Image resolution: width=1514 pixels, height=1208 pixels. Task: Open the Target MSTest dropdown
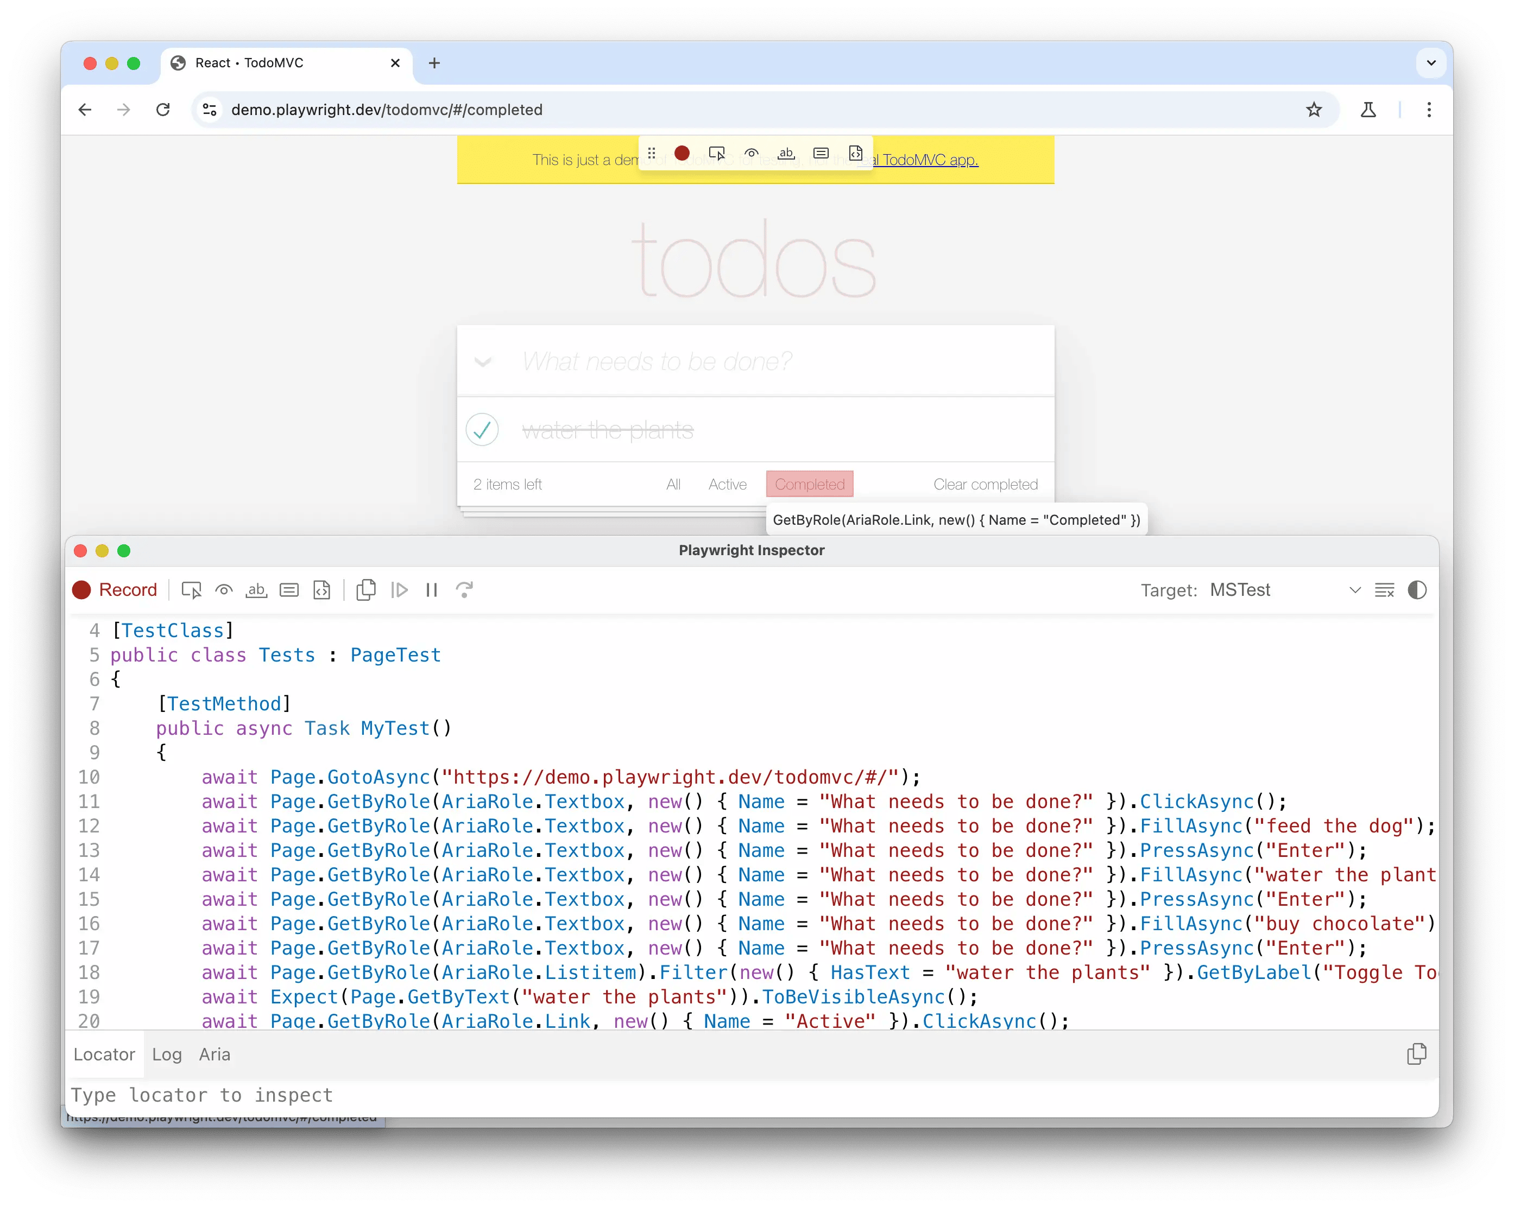(x=1285, y=590)
